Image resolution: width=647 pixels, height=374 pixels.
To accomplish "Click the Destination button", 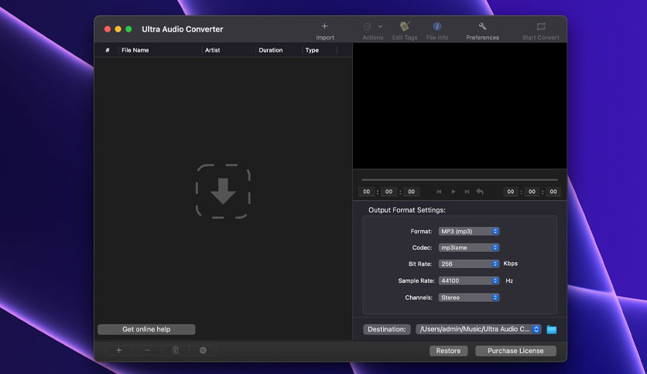I will point(387,329).
